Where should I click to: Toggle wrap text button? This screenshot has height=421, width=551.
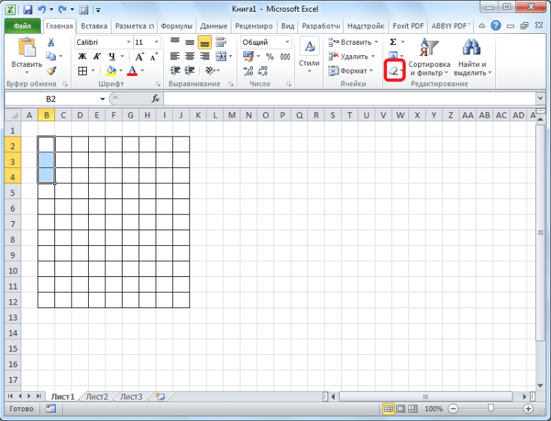[220, 42]
